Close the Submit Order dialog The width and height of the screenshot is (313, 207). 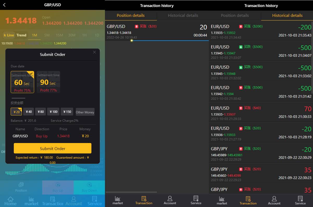(94, 52)
